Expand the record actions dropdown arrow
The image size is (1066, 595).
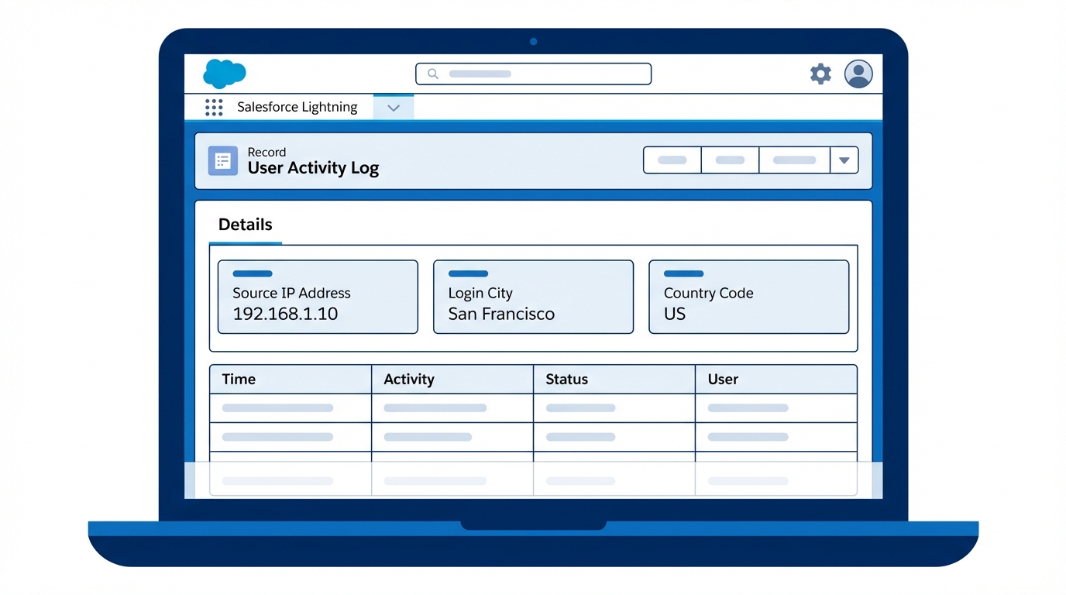point(844,160)
